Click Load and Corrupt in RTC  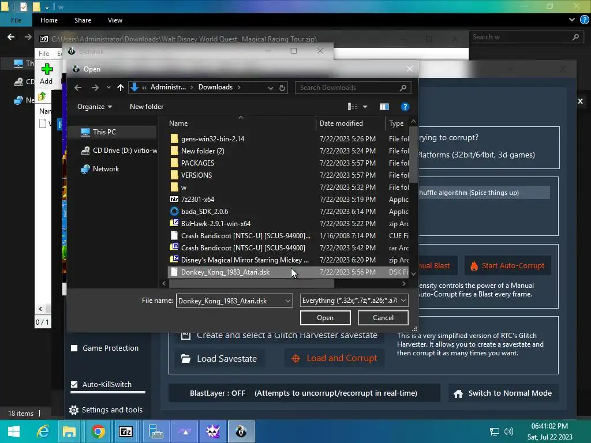[334, 358]
